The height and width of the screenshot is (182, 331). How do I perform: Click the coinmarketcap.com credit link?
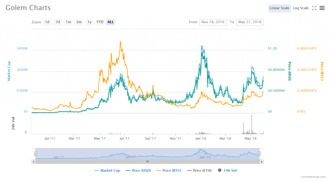tap(313, 177)
